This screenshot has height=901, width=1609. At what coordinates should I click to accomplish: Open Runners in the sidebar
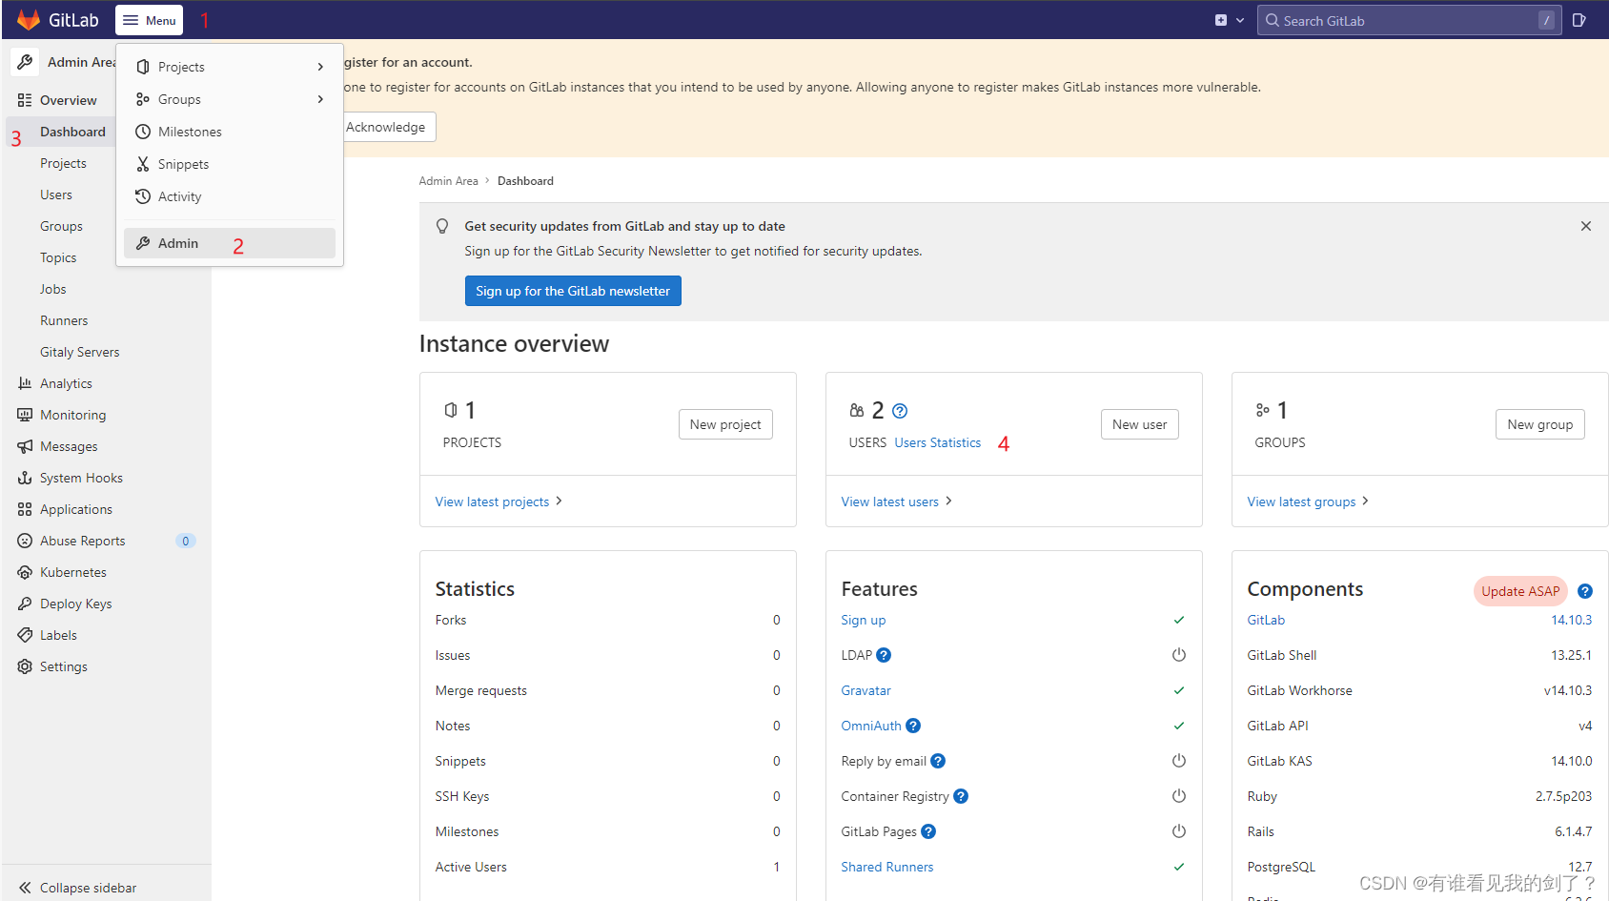(x=64, y=320)
